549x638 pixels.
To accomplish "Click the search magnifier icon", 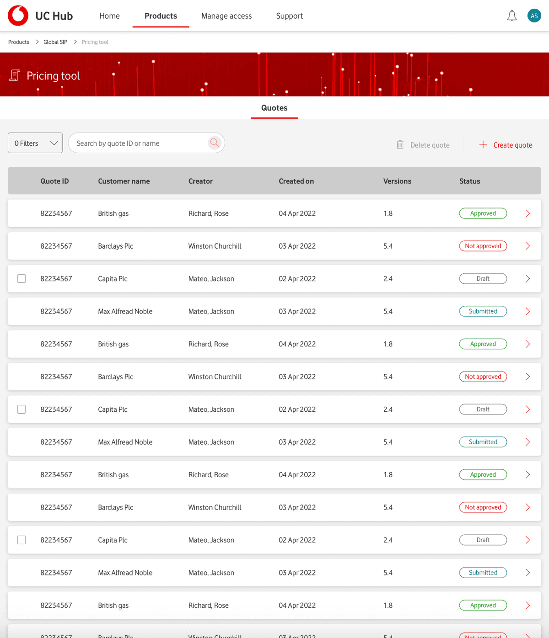I will [215, 143].
